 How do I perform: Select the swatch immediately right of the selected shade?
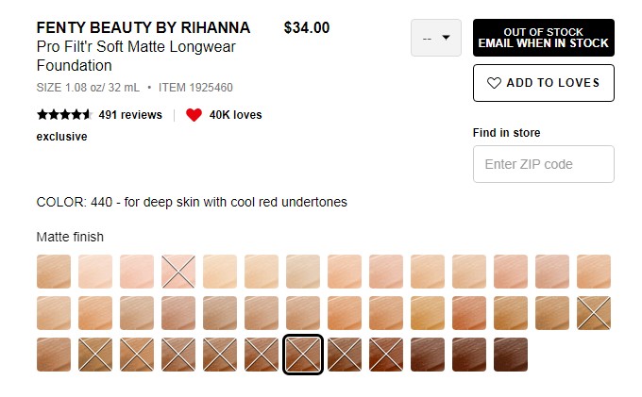[x=345, y=355]
